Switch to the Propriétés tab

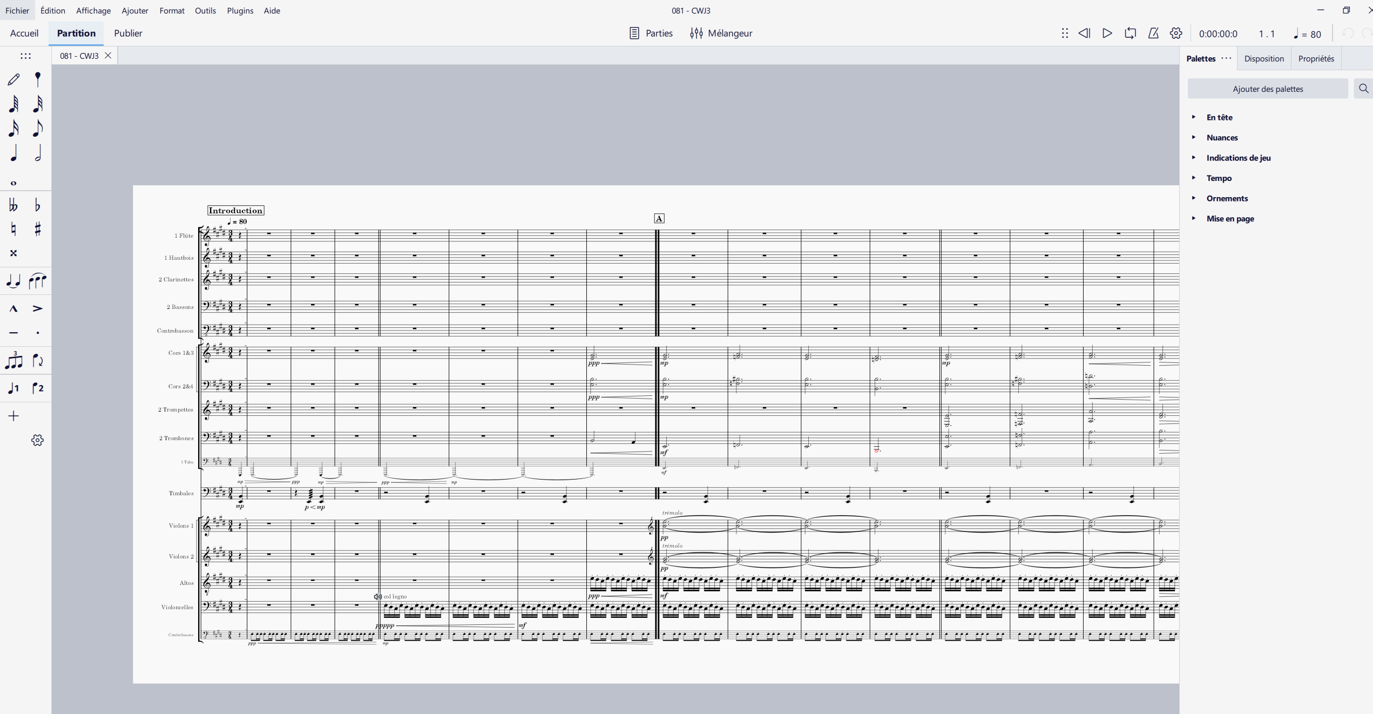[1316, 58]
